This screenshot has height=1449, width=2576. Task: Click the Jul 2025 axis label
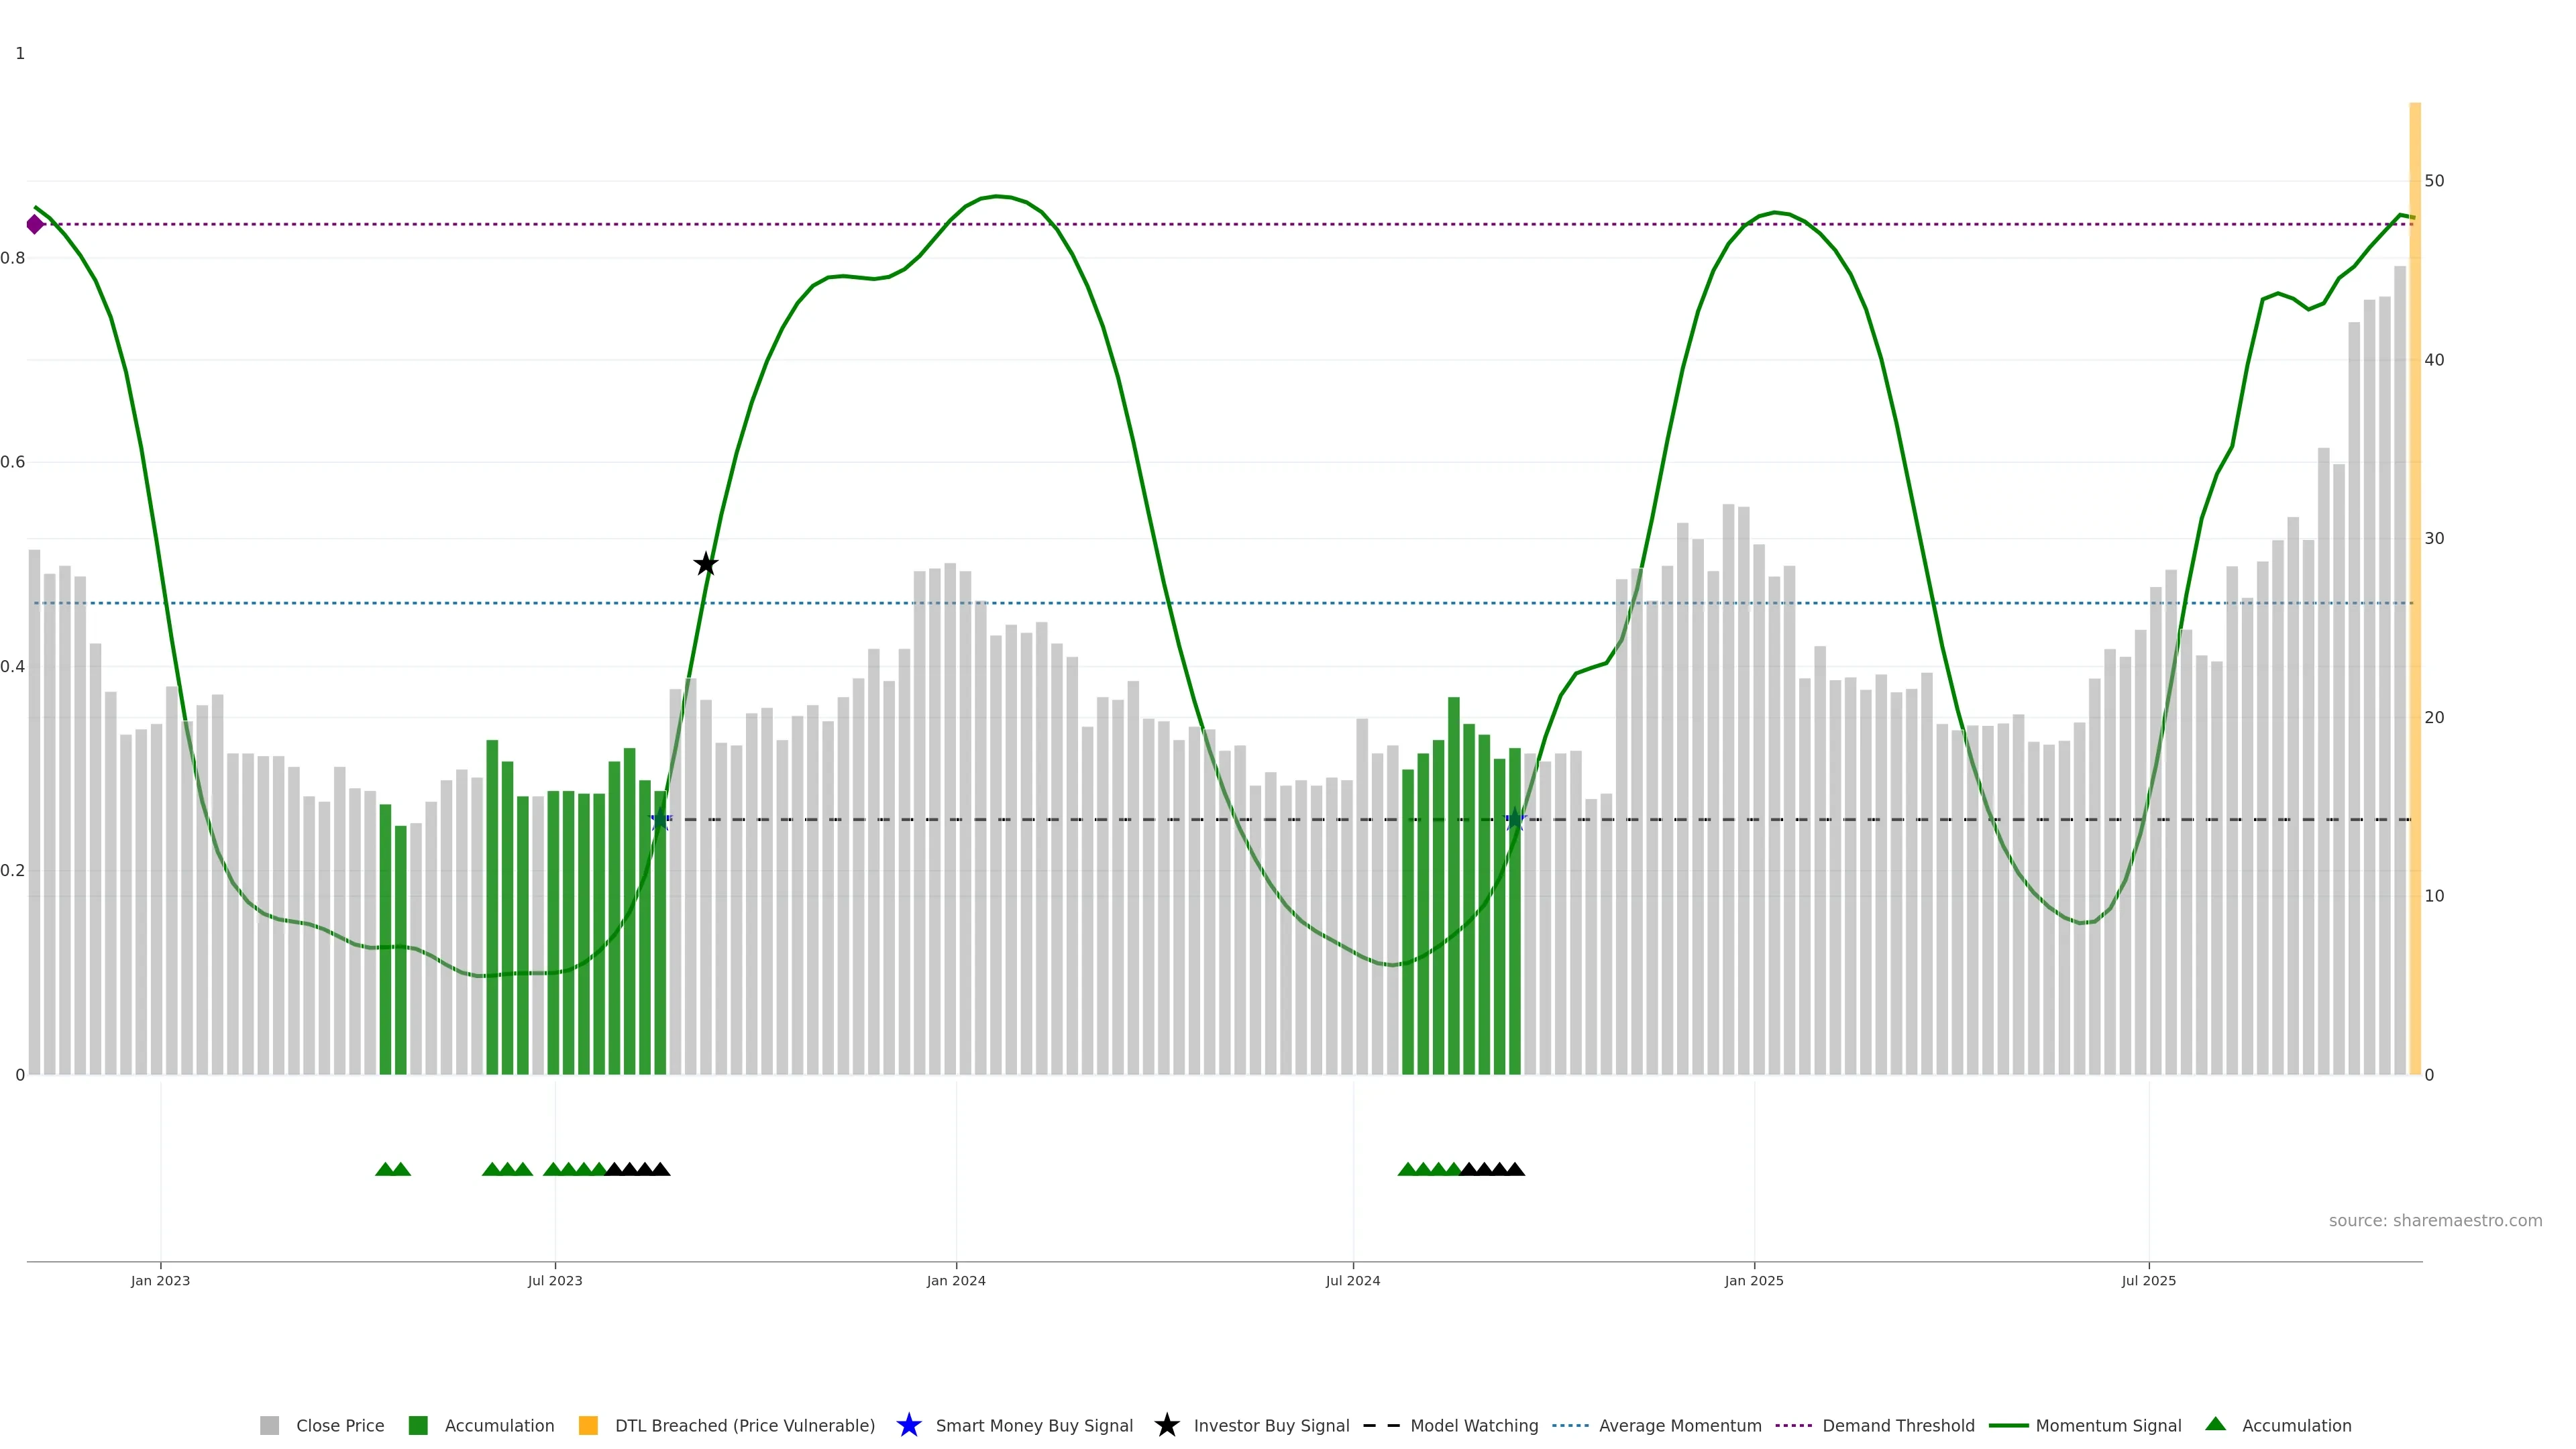coord(2148,1280)
